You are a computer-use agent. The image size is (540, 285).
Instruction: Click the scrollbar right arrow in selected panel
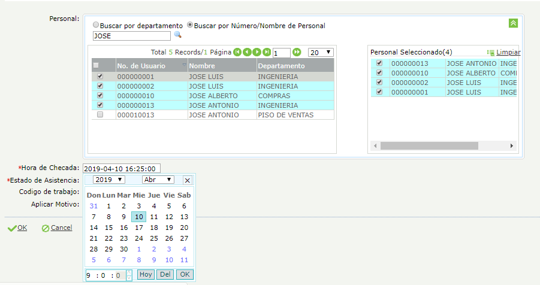coord(512,146)
